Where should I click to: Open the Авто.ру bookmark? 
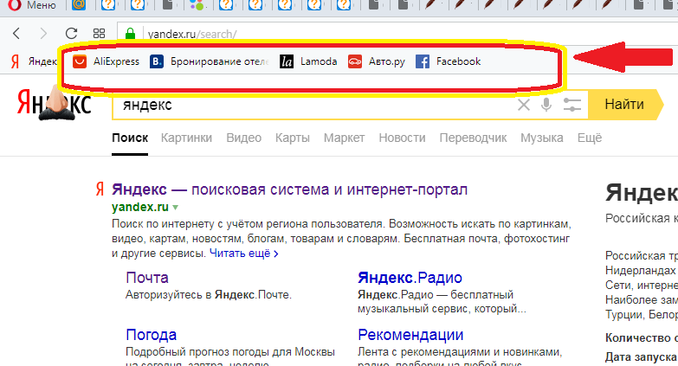click(377, 61)
